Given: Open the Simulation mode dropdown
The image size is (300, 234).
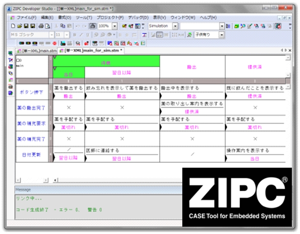Looking at the screenshot, I should click(175, 26).
